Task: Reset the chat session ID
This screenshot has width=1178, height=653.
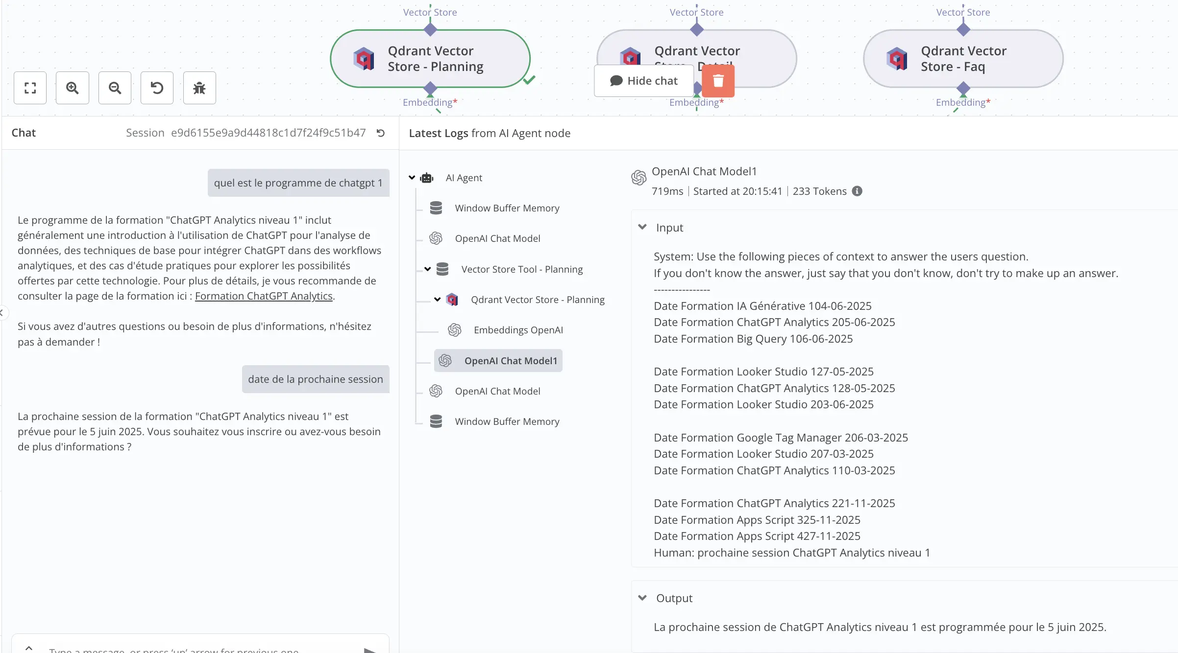Action: point(381,133)
